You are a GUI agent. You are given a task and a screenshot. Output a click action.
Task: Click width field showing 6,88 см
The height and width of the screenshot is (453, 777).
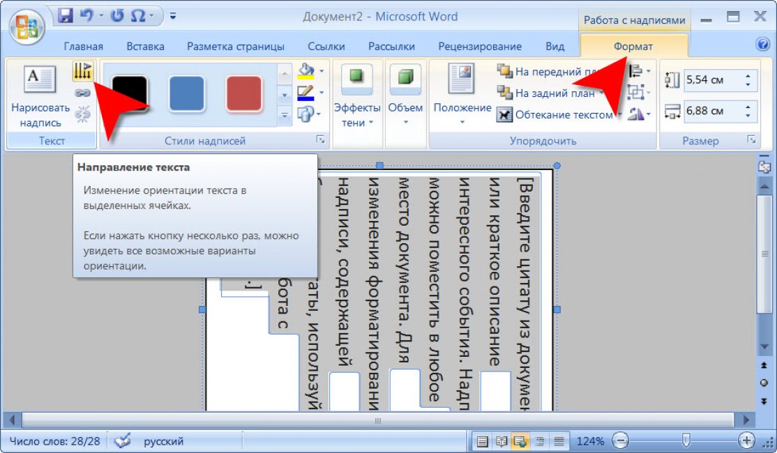click(x=714, y=111)
